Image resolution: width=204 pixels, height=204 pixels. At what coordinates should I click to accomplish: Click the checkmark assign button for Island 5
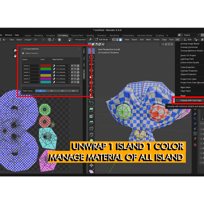coord(72,79)
